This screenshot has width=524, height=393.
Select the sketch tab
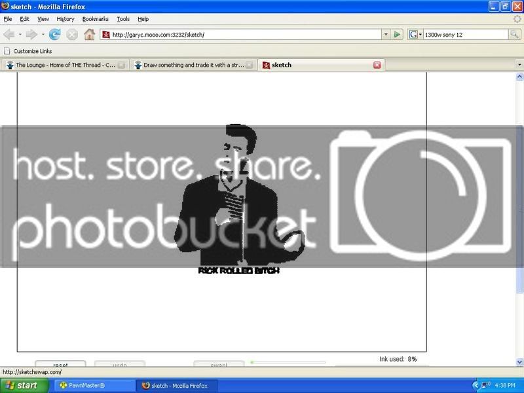321,65
